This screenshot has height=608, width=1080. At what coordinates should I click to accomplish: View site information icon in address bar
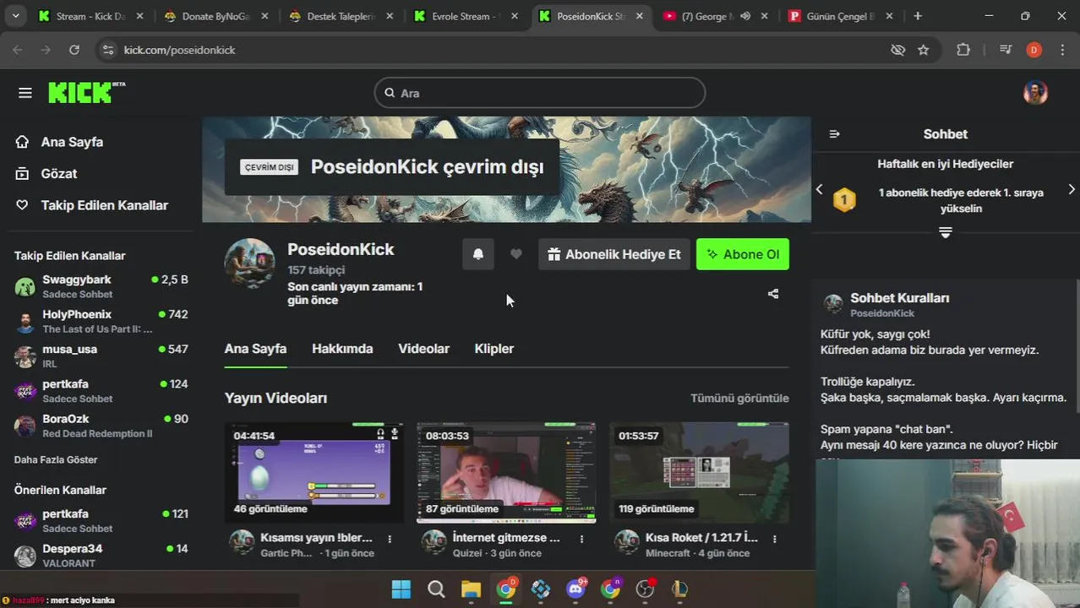(107, 50)
